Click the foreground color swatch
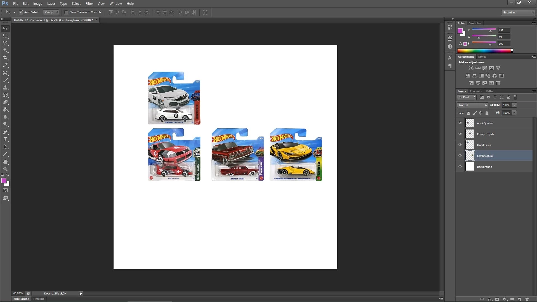The image size is (537, 302). coord(4,181)
